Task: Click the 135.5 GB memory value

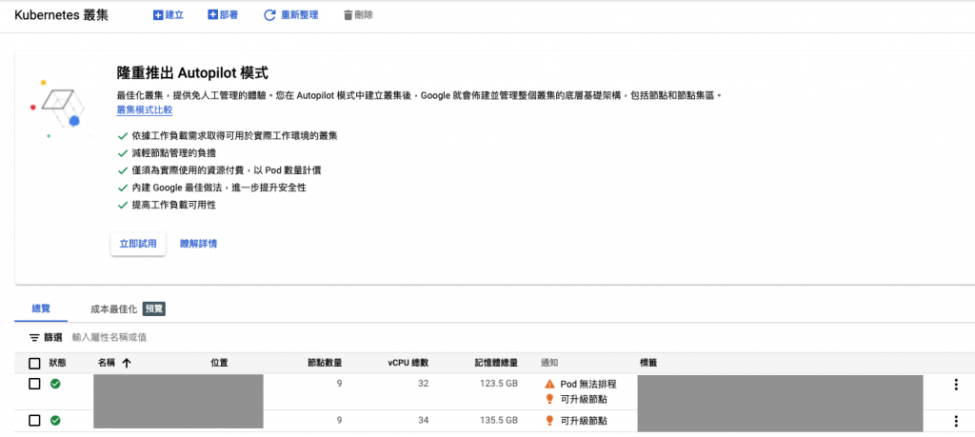Action: click(499, 421)
